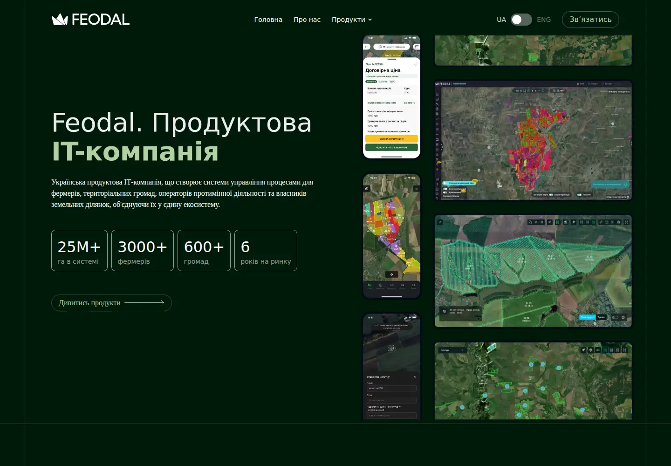The height and width of the screenshot is (466, 671).
Task: Click the Дивитись продукти button
Action: coord(111,303)
